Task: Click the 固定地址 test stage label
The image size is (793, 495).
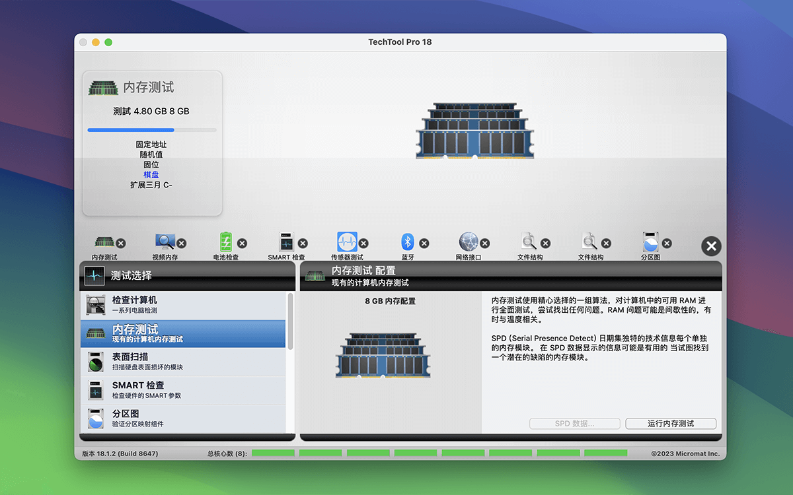Action: click(x=151, y=145)
